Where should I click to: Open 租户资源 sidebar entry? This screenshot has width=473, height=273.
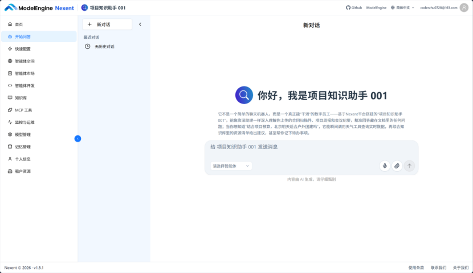point(39,171)
